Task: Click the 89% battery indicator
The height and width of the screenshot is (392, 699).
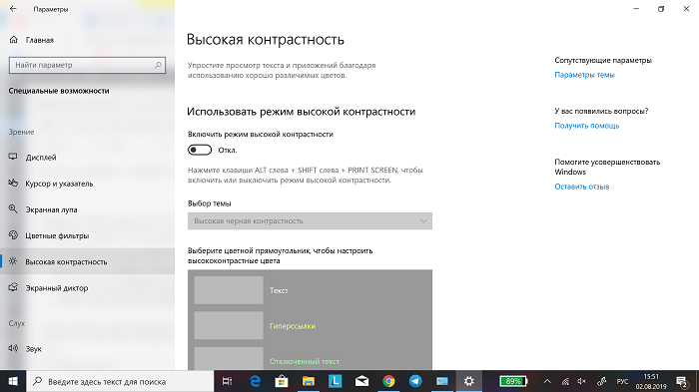Action: click(x=513, y=381)
